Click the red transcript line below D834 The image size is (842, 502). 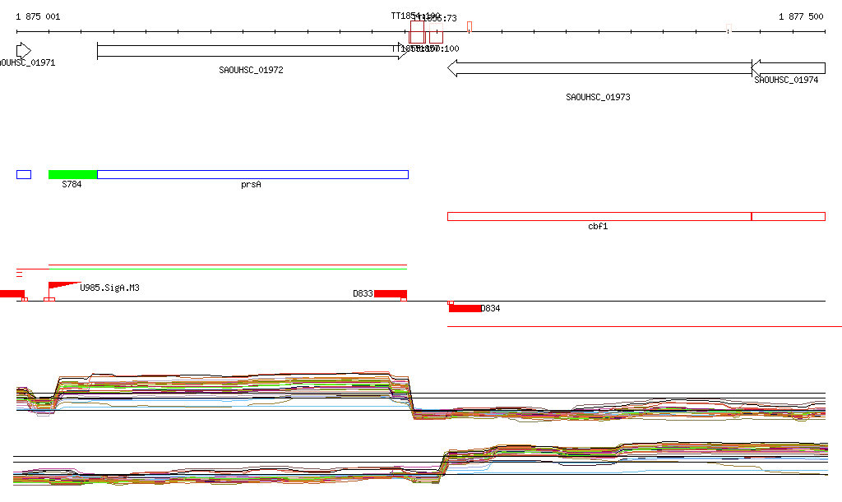(645, 326)
